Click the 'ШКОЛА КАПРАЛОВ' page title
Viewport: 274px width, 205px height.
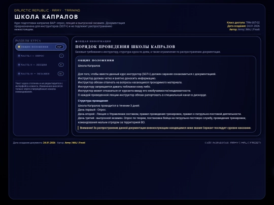[46, 17]
